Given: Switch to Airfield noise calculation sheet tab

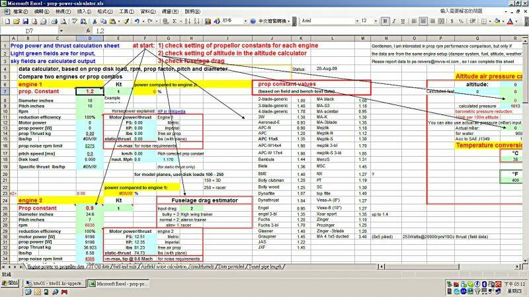Looking at the screenshot, I should [x=163, y=267].
